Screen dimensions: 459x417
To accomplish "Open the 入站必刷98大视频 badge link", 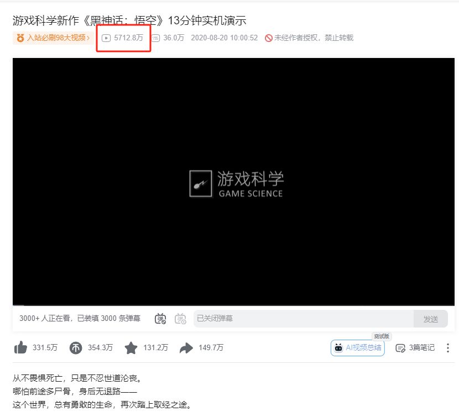I will point(53,38).
